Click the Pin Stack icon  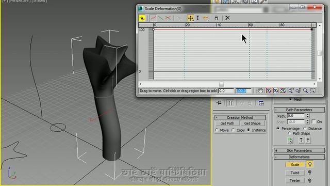click(x=219, y=103)
